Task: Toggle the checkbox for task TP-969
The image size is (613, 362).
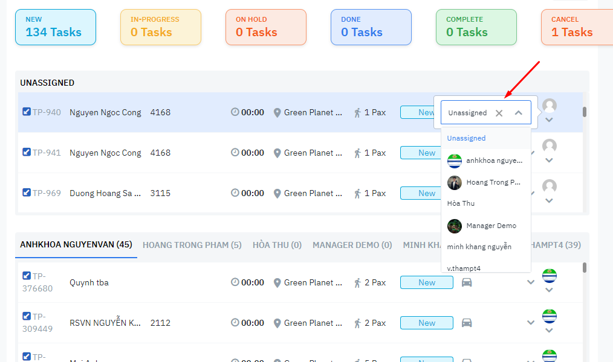Action: (x=27, y=192)
